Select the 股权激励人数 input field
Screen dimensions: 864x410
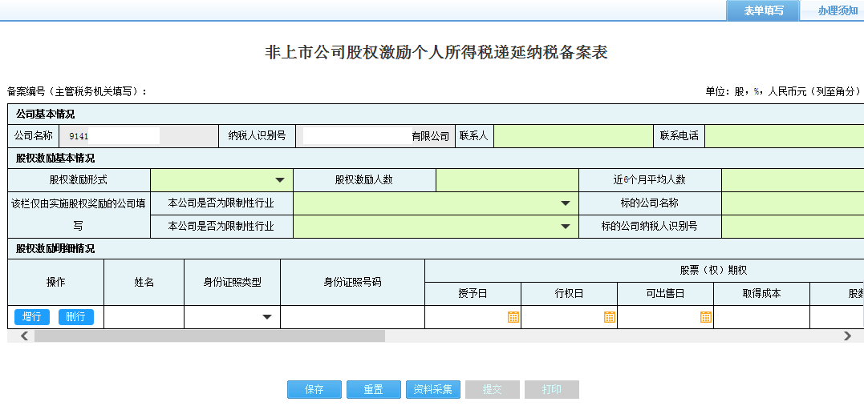[x=507, y=180]
